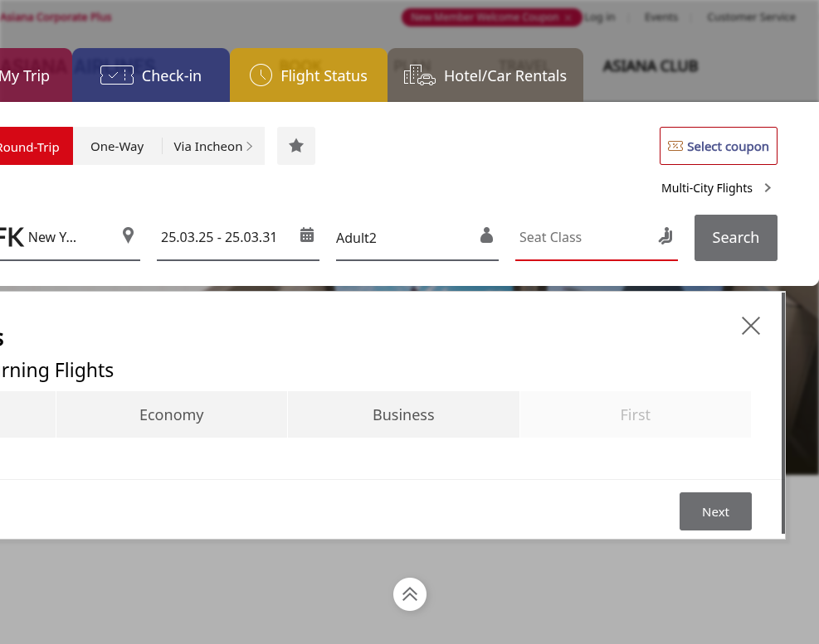The image size is (819, 644).
Task: Click the Flight Status clock icon
Action: (x=261, y=75)
